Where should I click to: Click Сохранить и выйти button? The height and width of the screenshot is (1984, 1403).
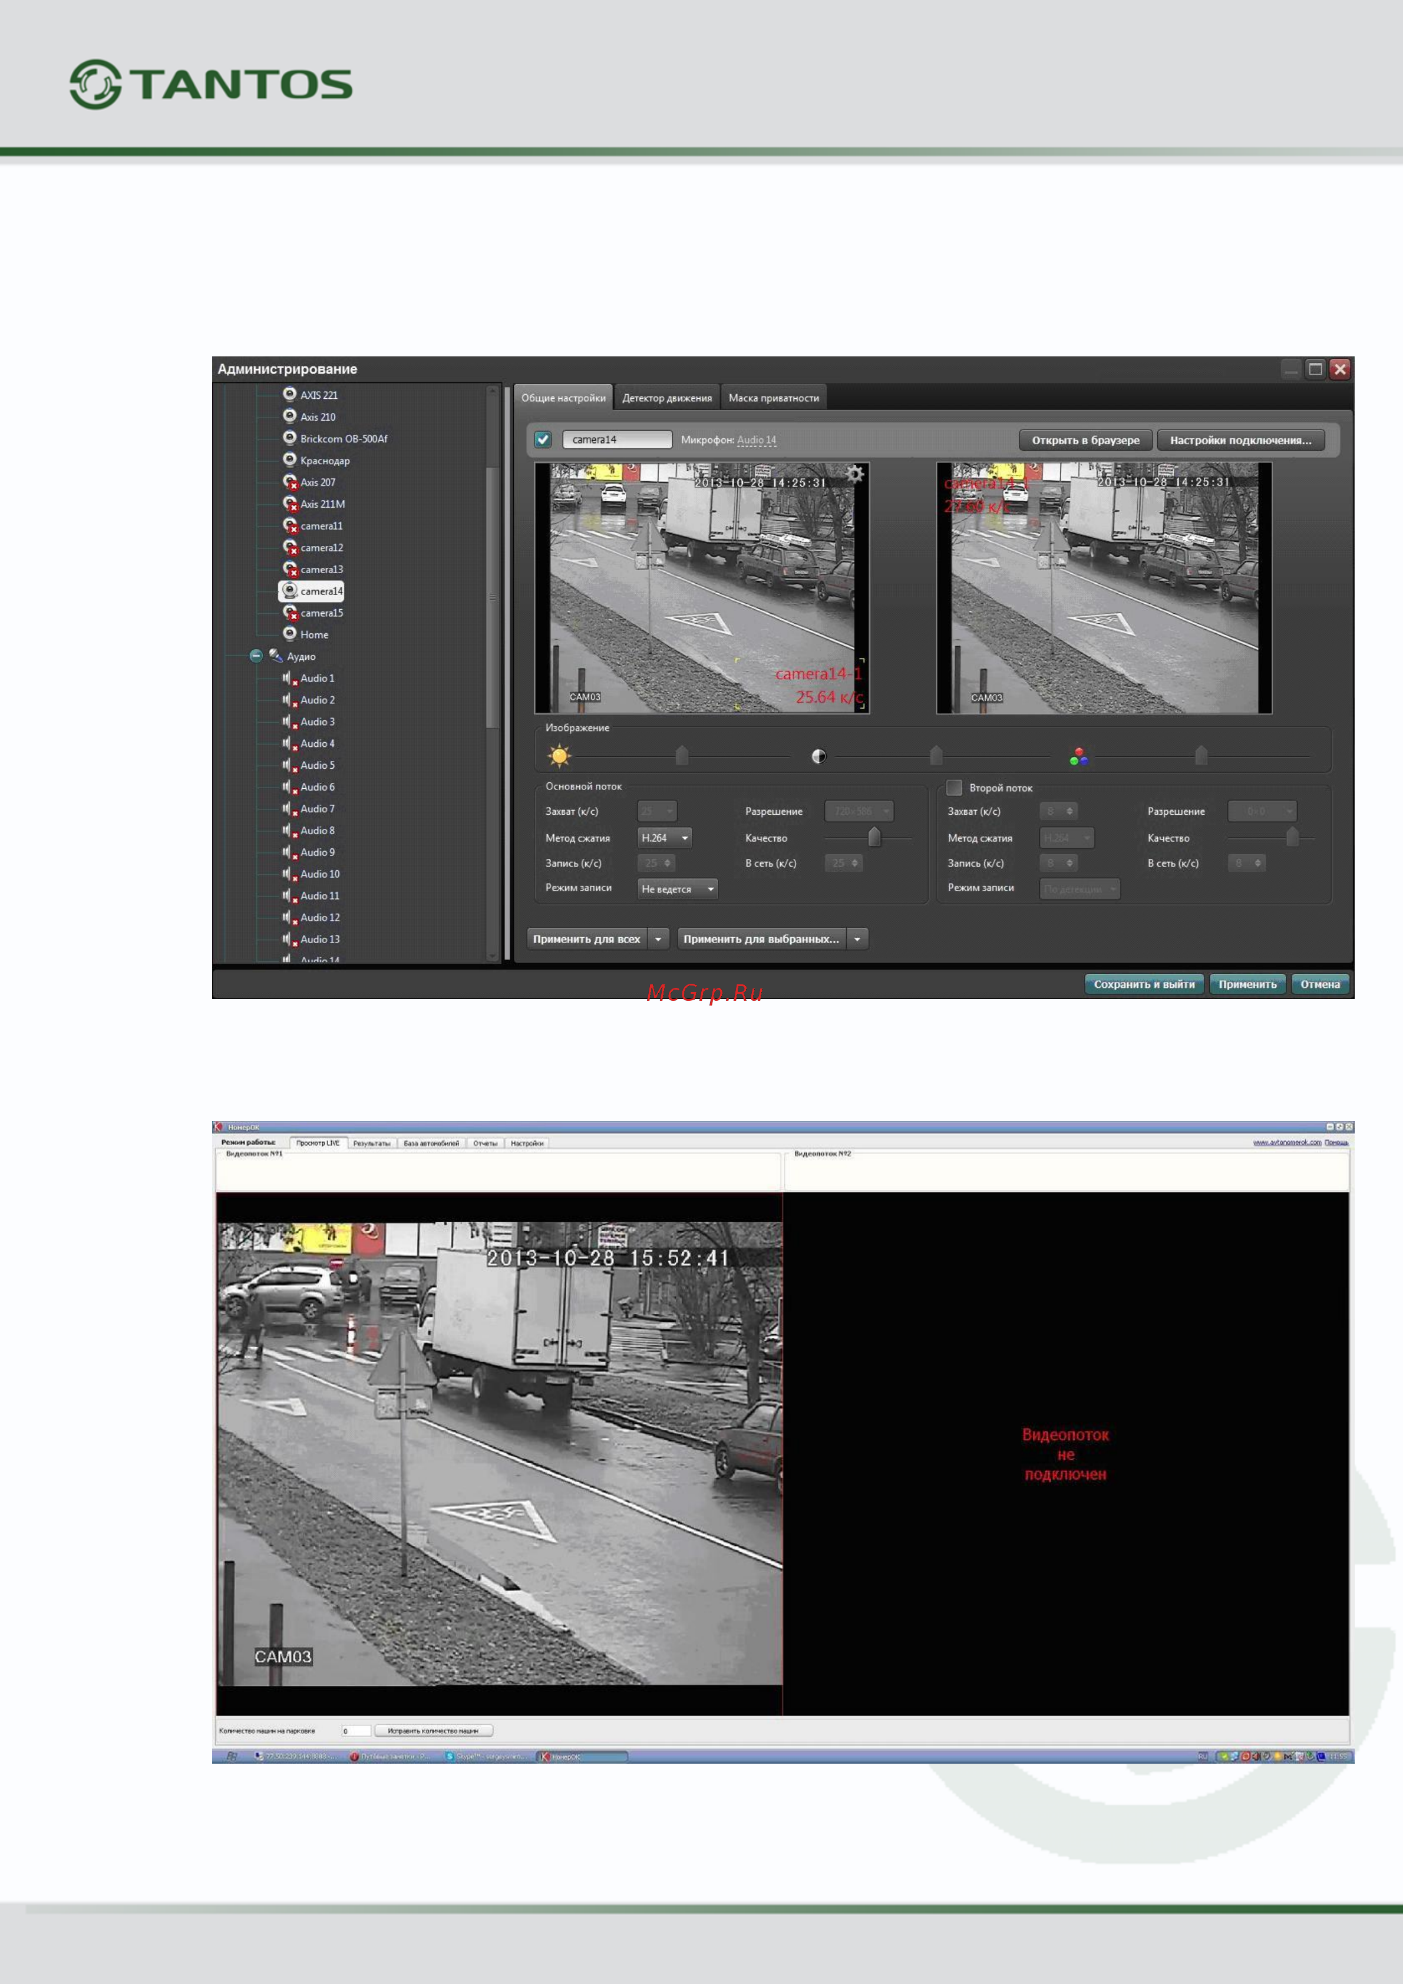point(1144,983)
